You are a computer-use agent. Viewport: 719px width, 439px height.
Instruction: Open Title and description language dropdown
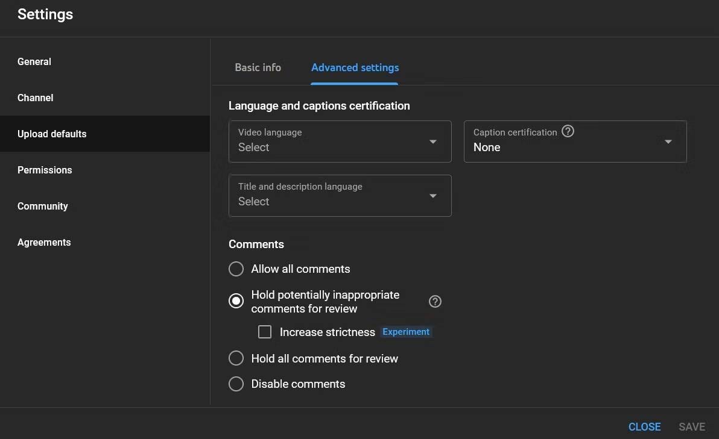pyautogui.click(x=340, y=196)
